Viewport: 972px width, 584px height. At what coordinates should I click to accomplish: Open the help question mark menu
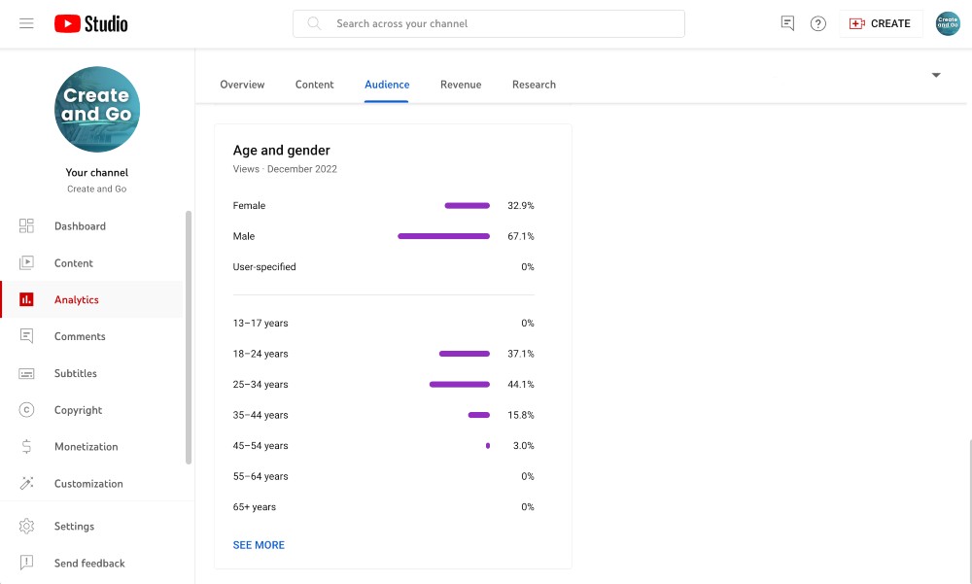pos(818,22)
